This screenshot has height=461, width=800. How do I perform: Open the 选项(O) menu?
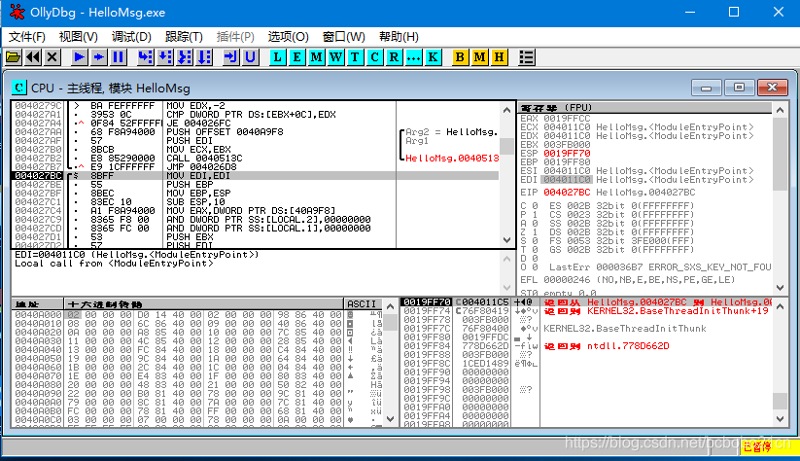coord(289,37)
